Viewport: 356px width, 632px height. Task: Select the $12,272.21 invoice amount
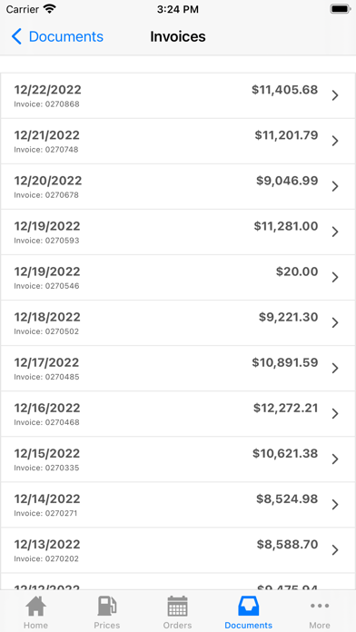pyautogui.click(x=285, y=409)
